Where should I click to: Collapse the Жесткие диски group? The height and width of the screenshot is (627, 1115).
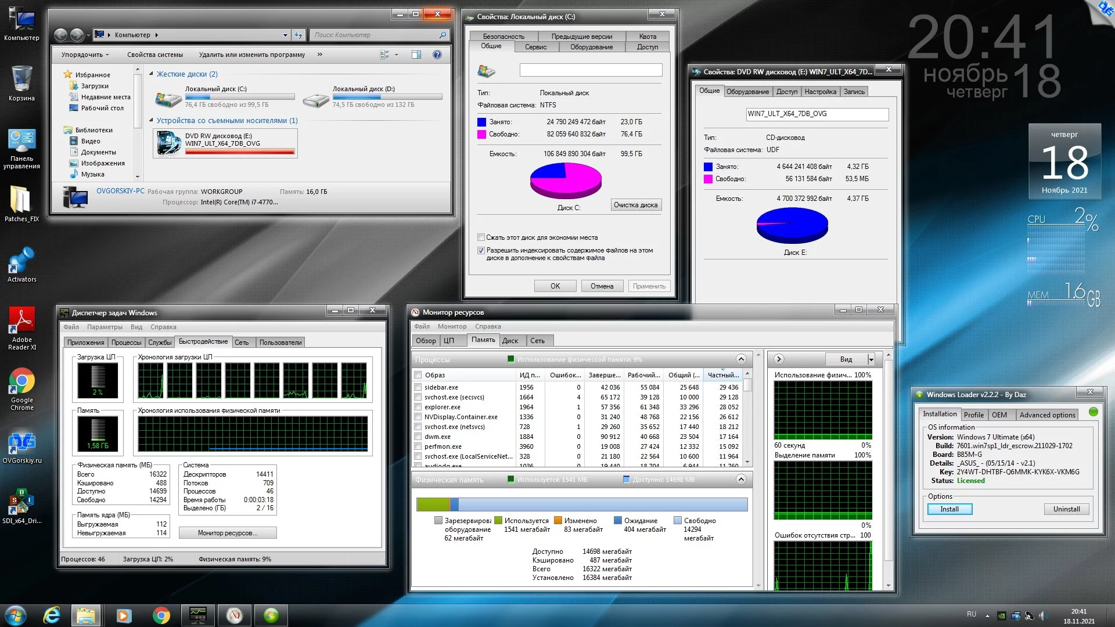click(152, 74)
